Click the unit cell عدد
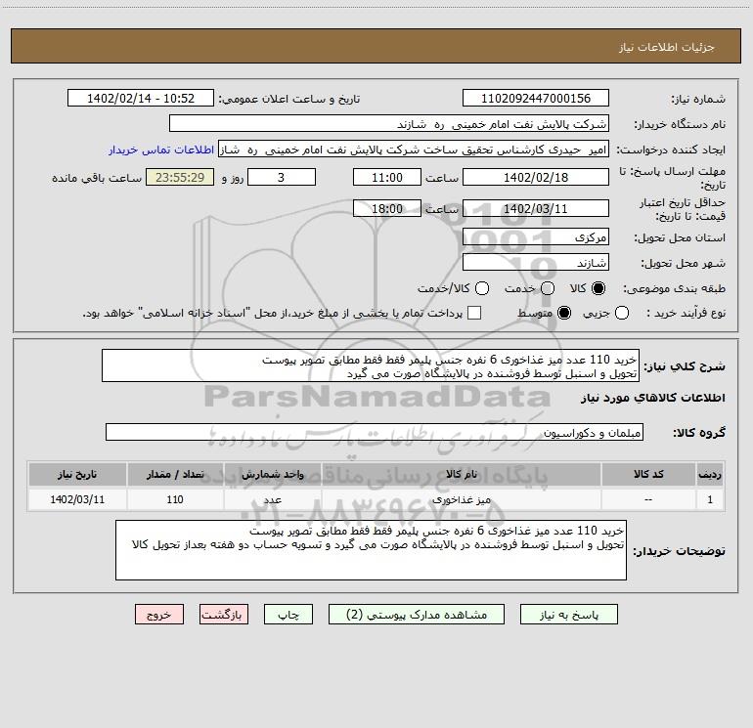This screenshot has height=728, width=753. (x=272, y=499)
